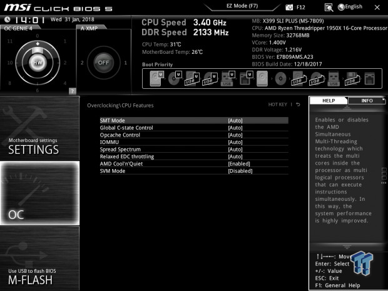Take a screenshot with the F12 camera icon
388x291 pixels.
pyautogui.click(x=289, y=8)
